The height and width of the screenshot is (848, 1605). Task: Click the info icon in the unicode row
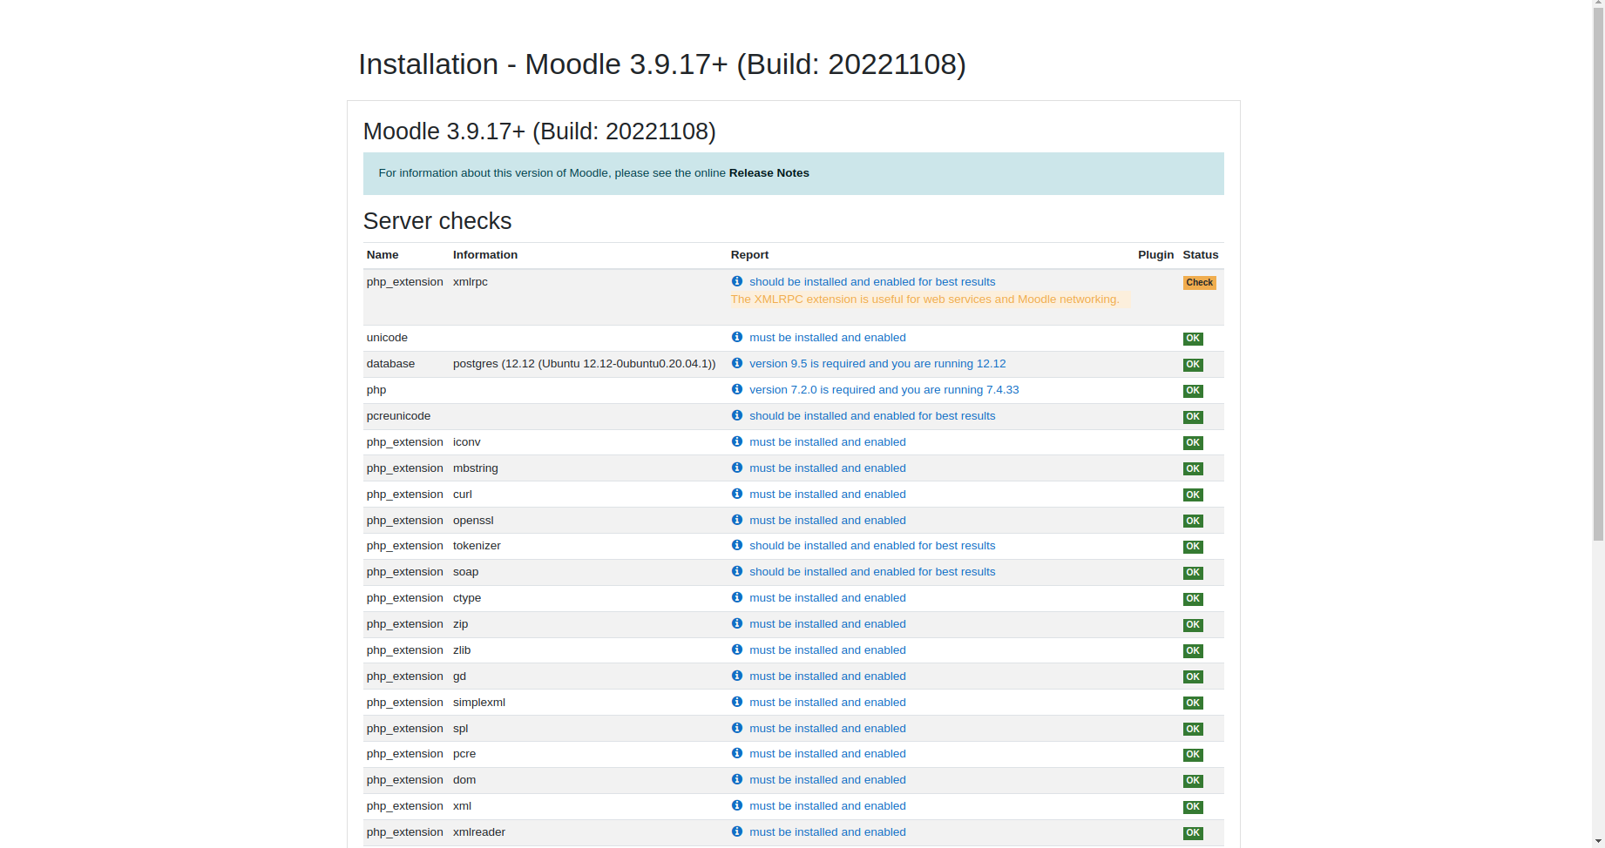[737, 337]
